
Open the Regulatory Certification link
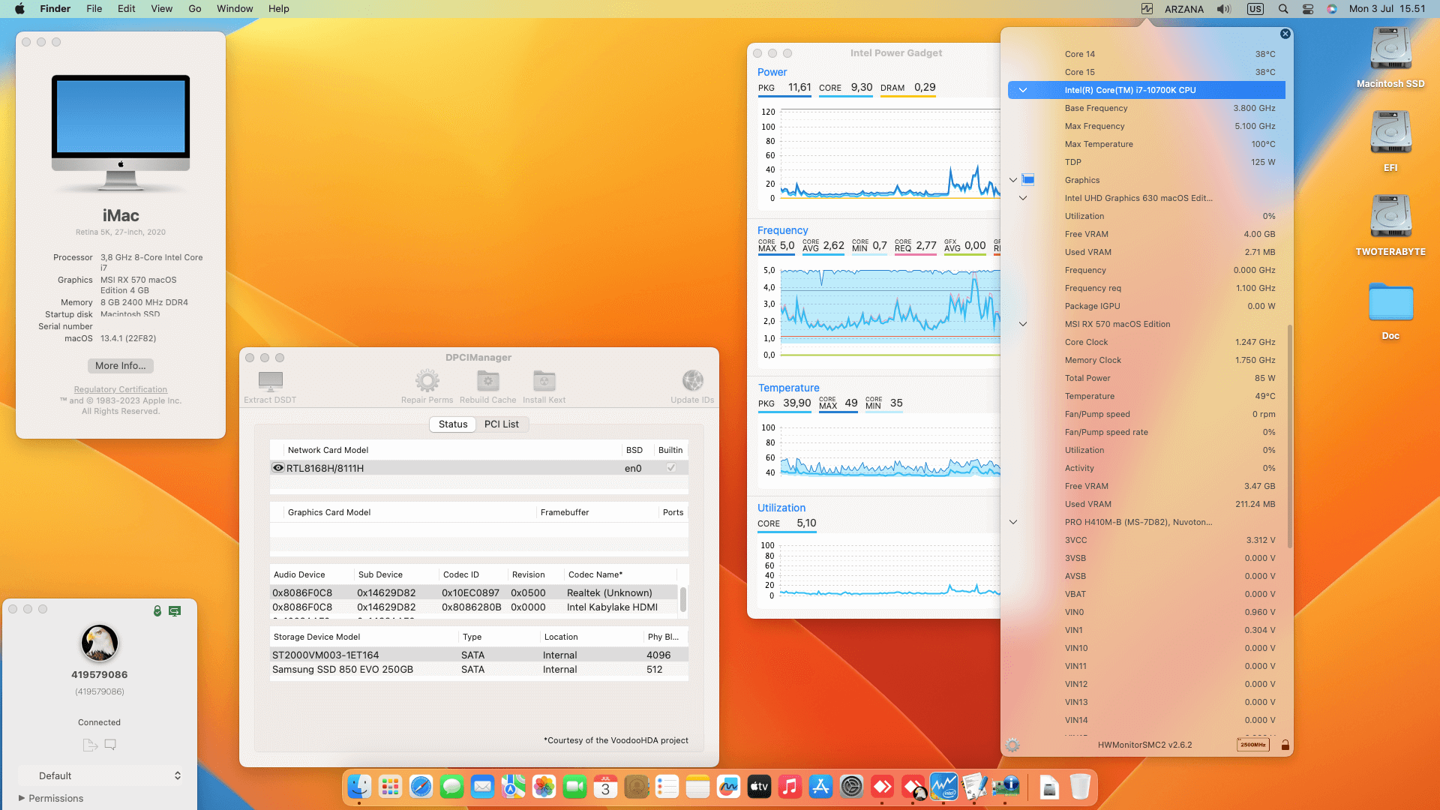(x=121, y=389)
